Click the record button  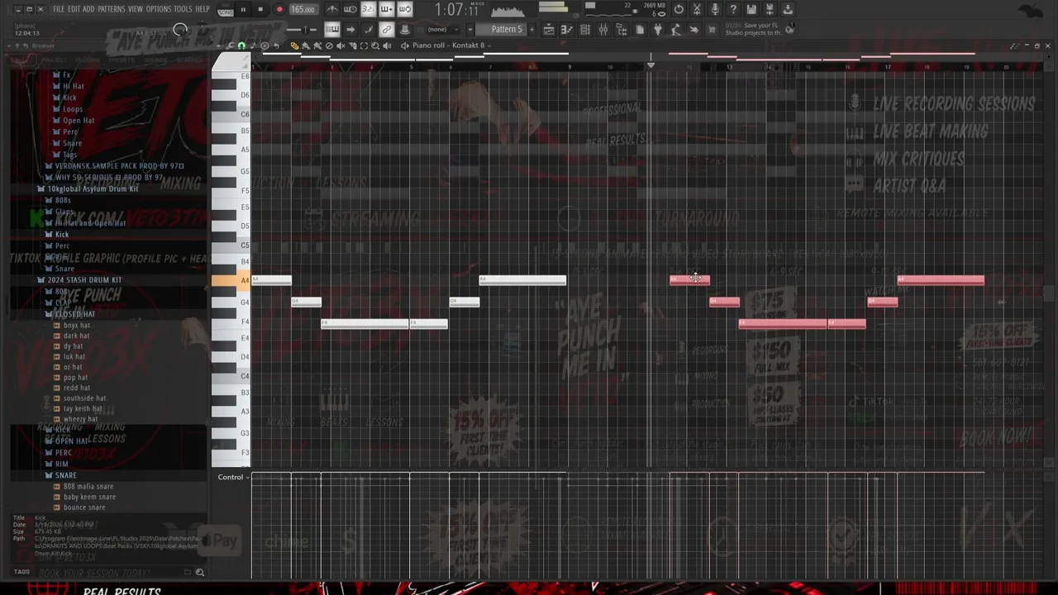pos(279,10)
